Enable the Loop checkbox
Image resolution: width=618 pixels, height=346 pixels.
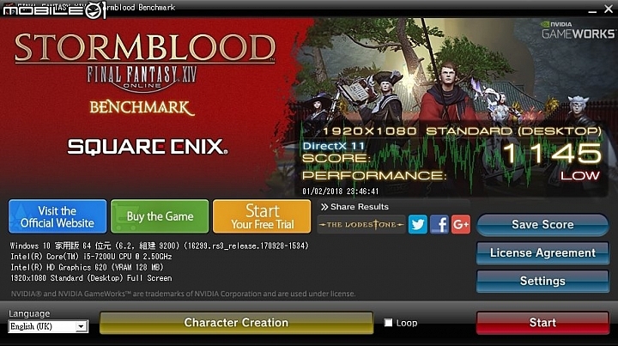388,323
